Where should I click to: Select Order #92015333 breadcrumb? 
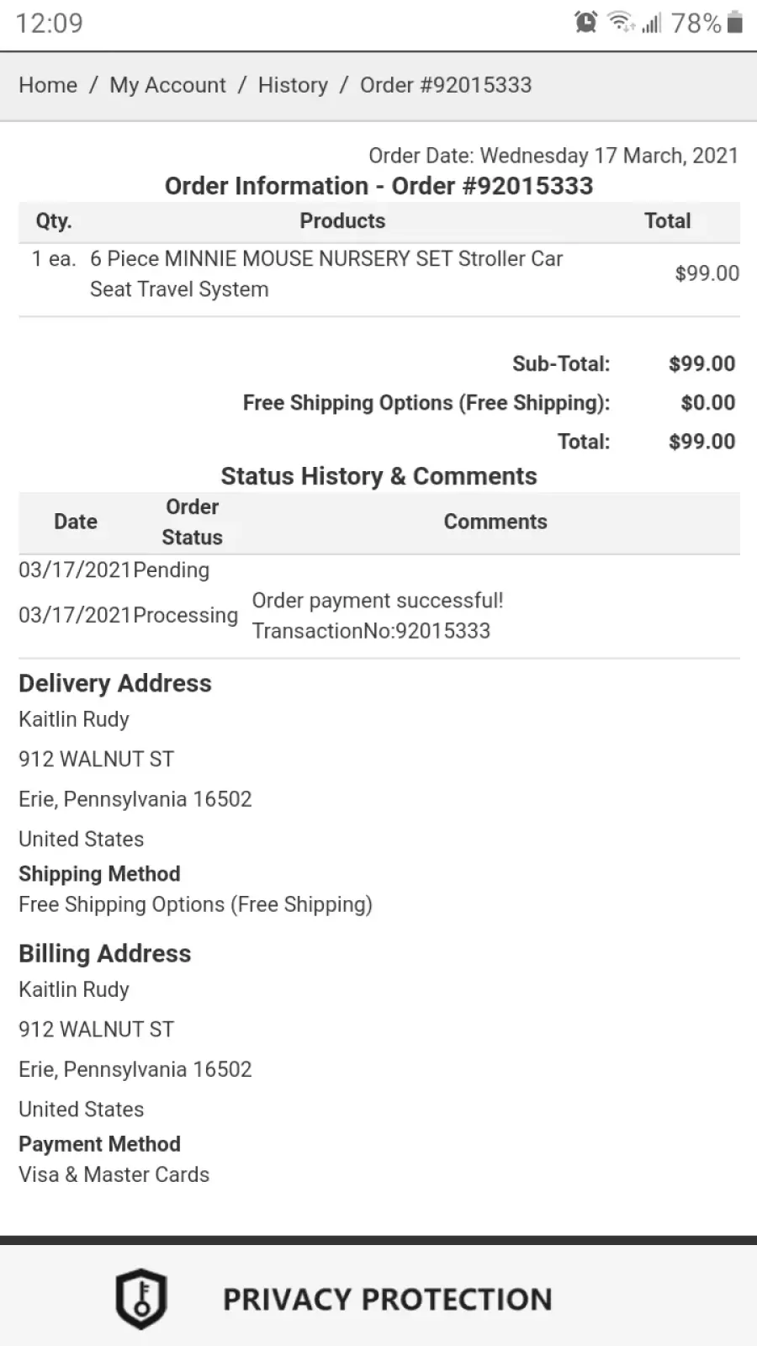[446, 85]
